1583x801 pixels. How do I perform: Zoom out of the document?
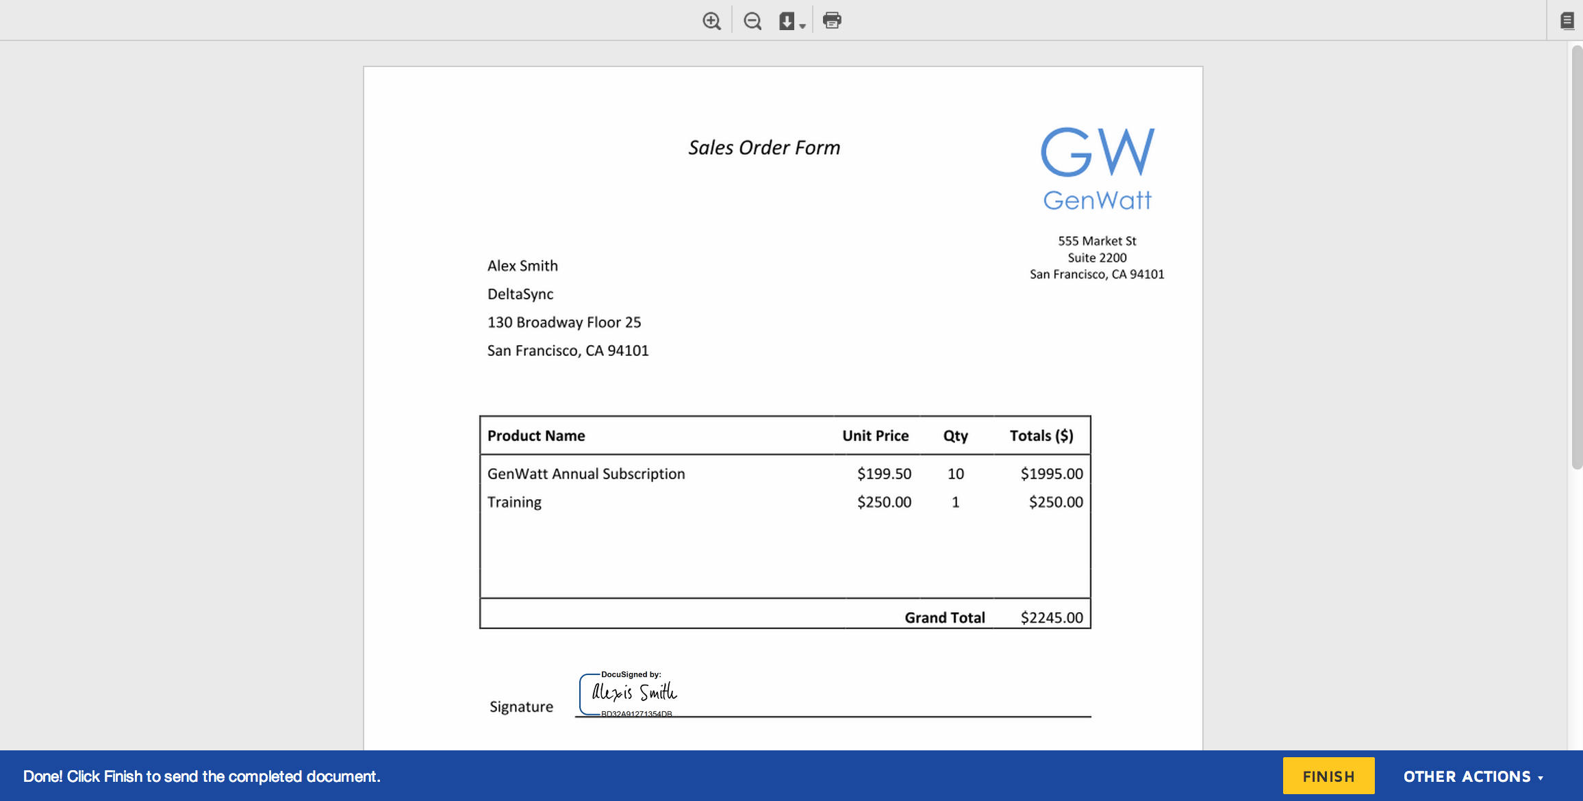pyautogui.click(x=752, y=21)
